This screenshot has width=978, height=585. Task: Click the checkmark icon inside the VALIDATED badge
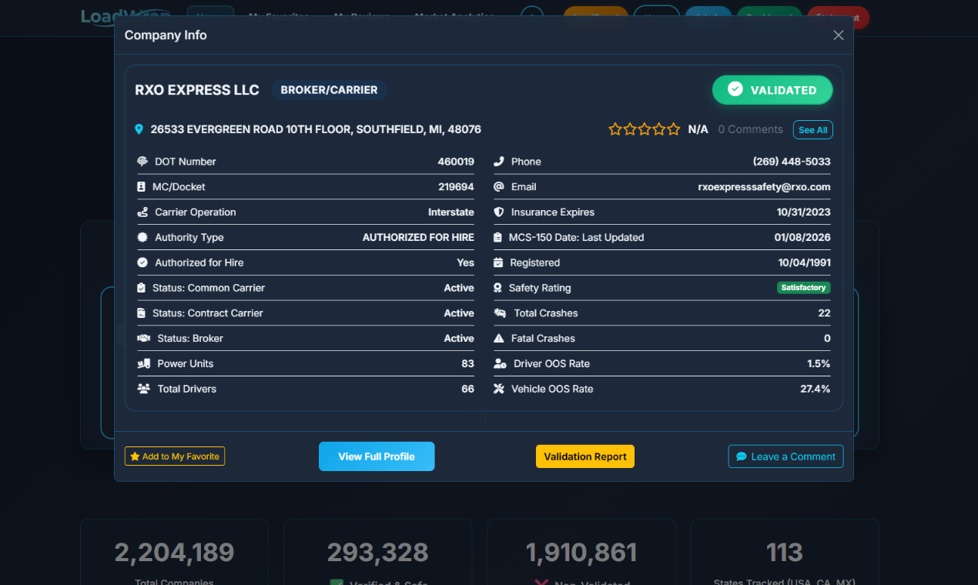tap(737, 90)
